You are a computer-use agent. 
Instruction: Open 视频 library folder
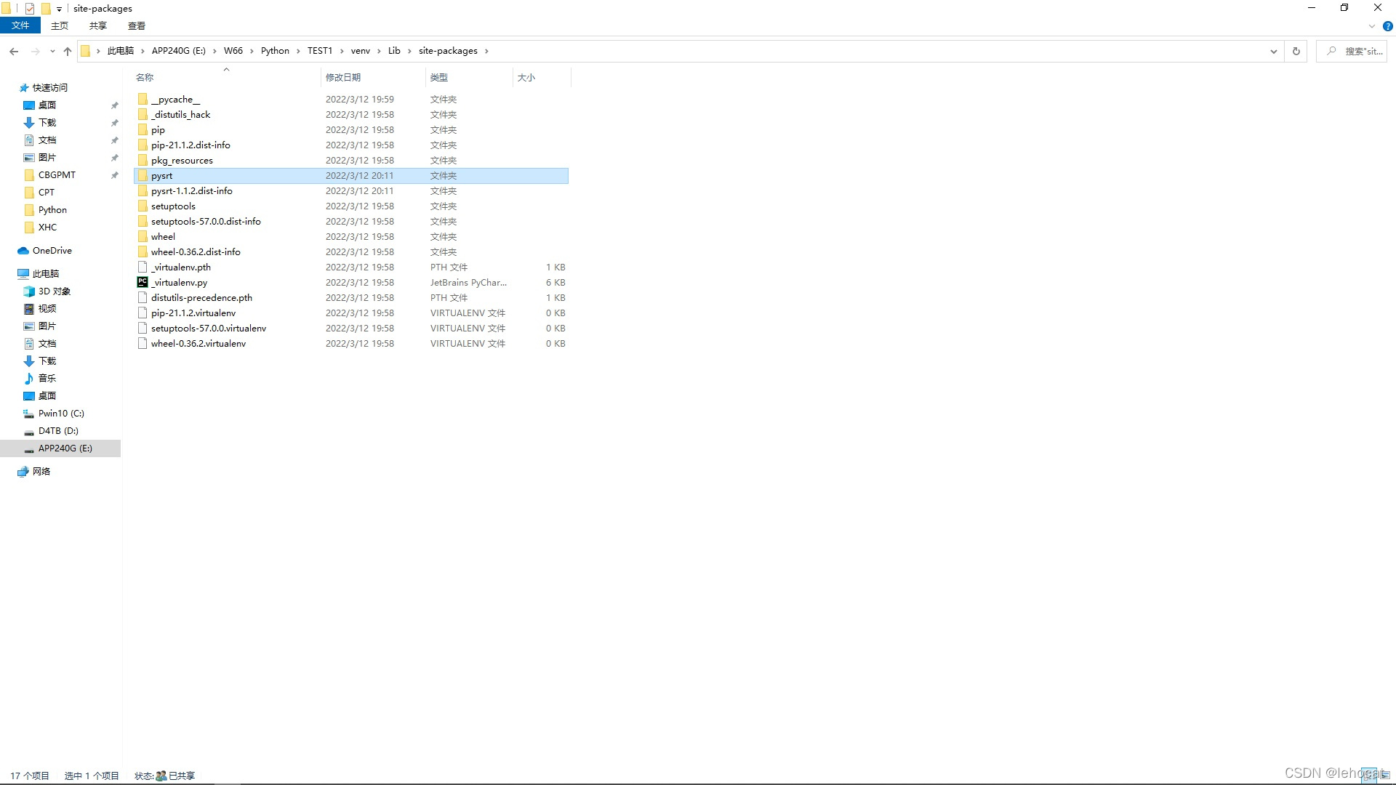47,309
